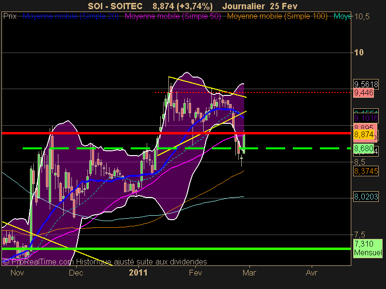The width and height of the screenshot is (386, 289).
Task: Click the 9,5618 upper band price tag
Action: pos(366,84)
